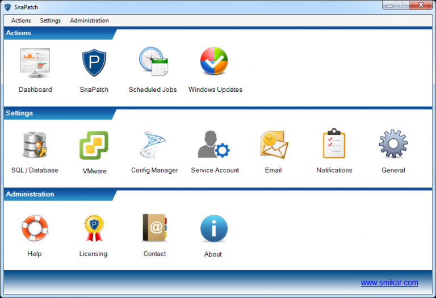The width and height of the screenshot is (436, 298).
Task: Open the Licensing ribbon icon
Action: [94, 228]
